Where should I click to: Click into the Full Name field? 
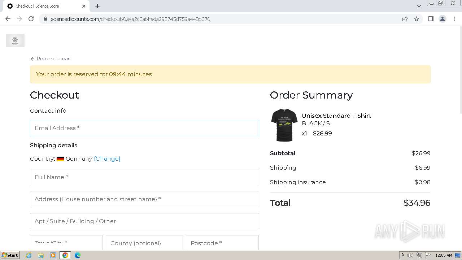pyautogui.click(x=144, y=177)
